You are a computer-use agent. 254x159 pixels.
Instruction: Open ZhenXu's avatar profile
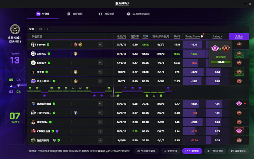tap(33, 53)
